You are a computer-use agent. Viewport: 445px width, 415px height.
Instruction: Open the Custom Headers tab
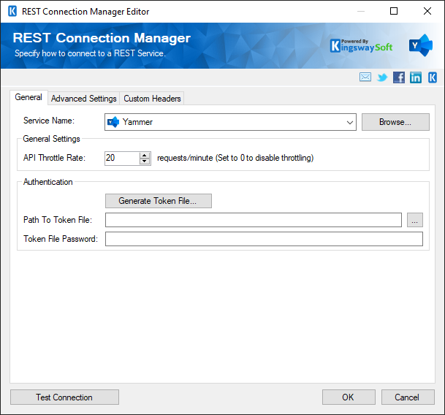point(152,99)
